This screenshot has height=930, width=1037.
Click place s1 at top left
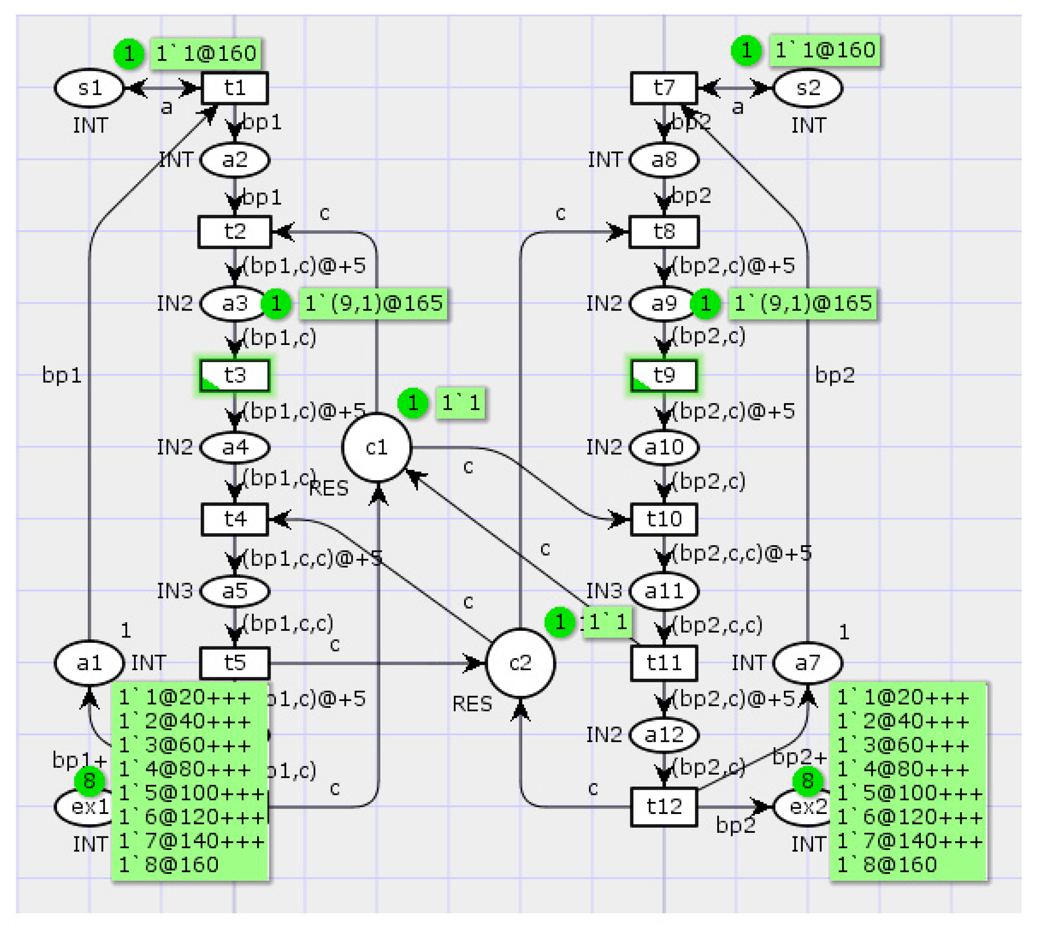(x=90, y=88)
